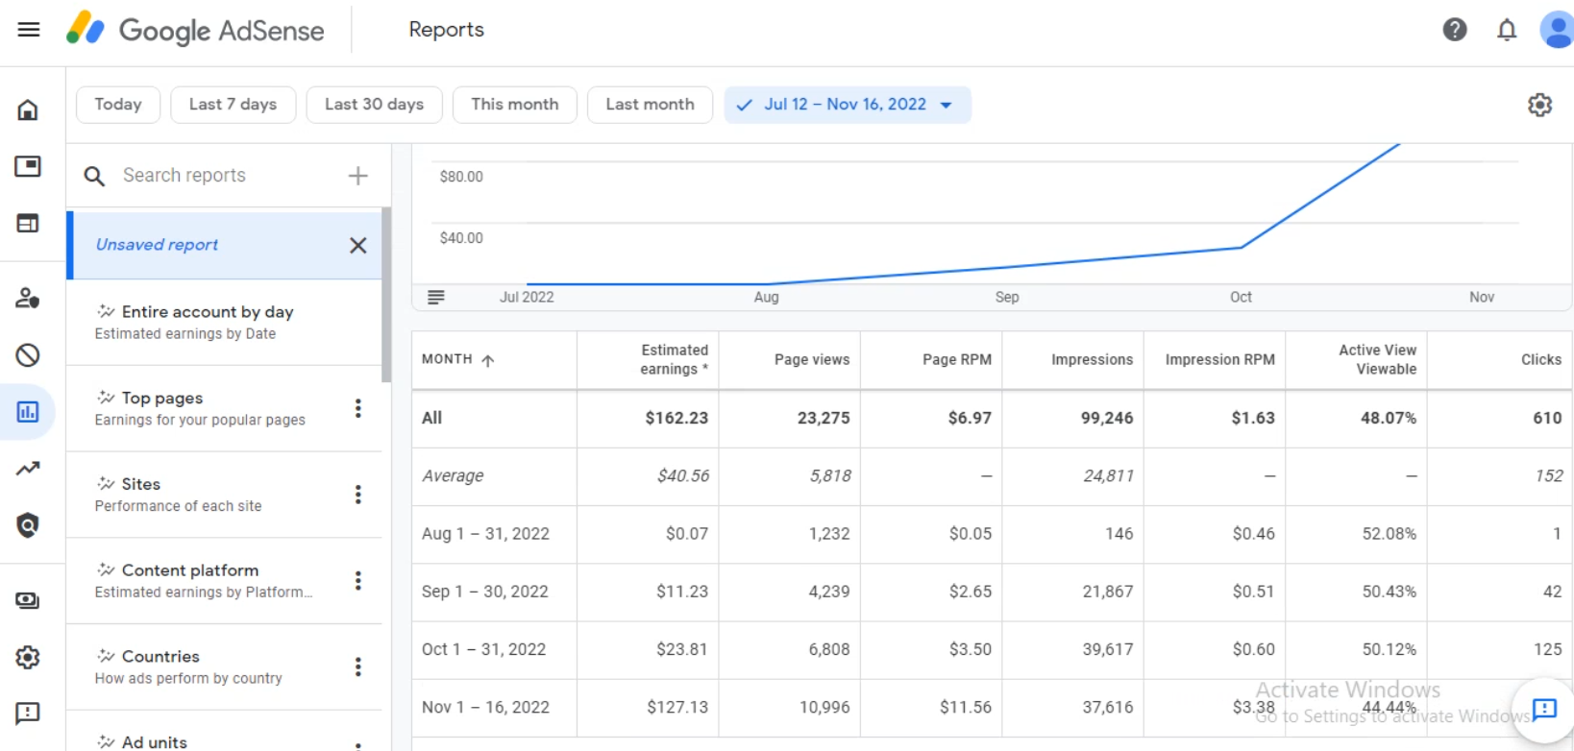Open Ads section sidebar icon
Viewport: 1574px width, 751px height.
tap(28, 166)
